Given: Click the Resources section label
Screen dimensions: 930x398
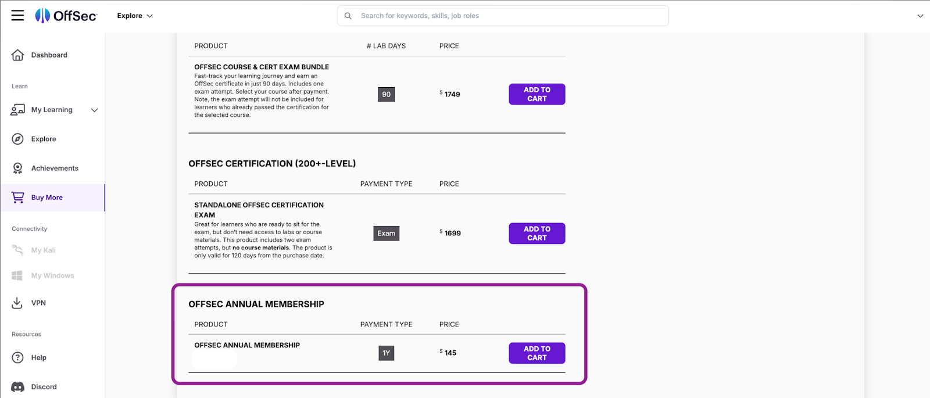Looking at the screenshot, I should point(27,334).
